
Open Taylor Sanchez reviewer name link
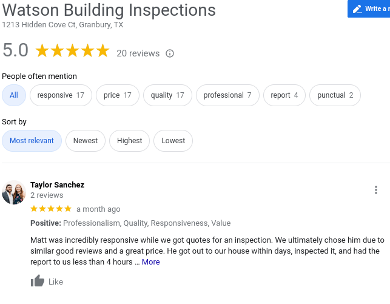(57, 185)
